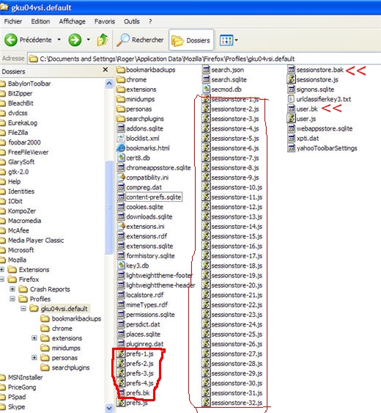Select the minidumps folder icon in file list

coord(121,99)
